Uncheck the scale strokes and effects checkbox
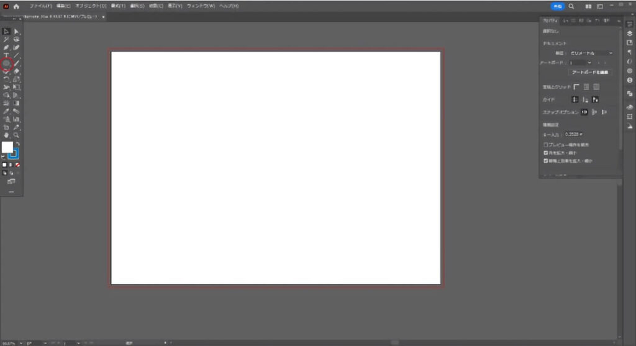The image size is (636, 346). tap(545, 161)
